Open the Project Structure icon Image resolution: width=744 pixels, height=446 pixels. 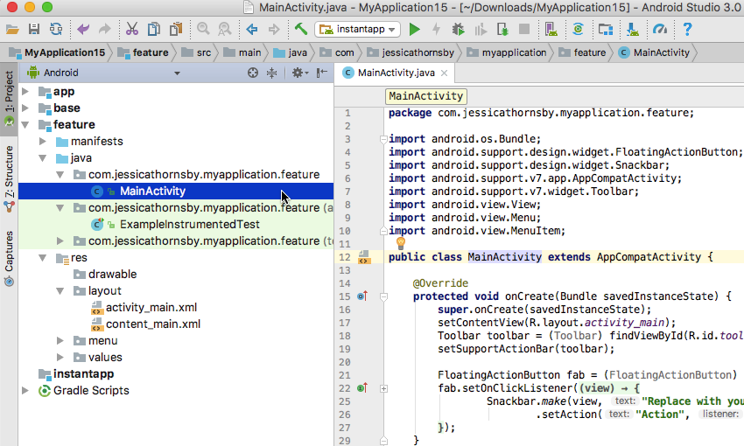click(605, 30)
